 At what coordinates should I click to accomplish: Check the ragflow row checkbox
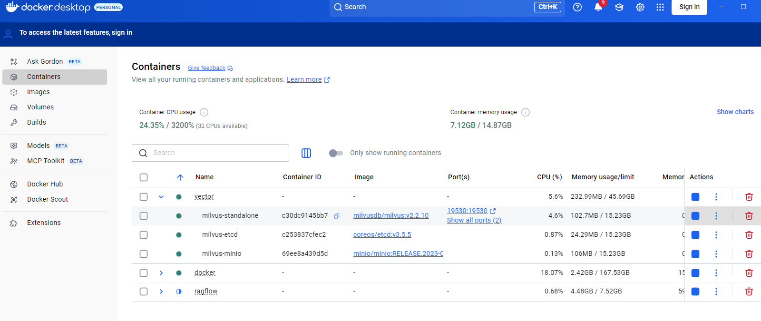[x=144, y=292]
